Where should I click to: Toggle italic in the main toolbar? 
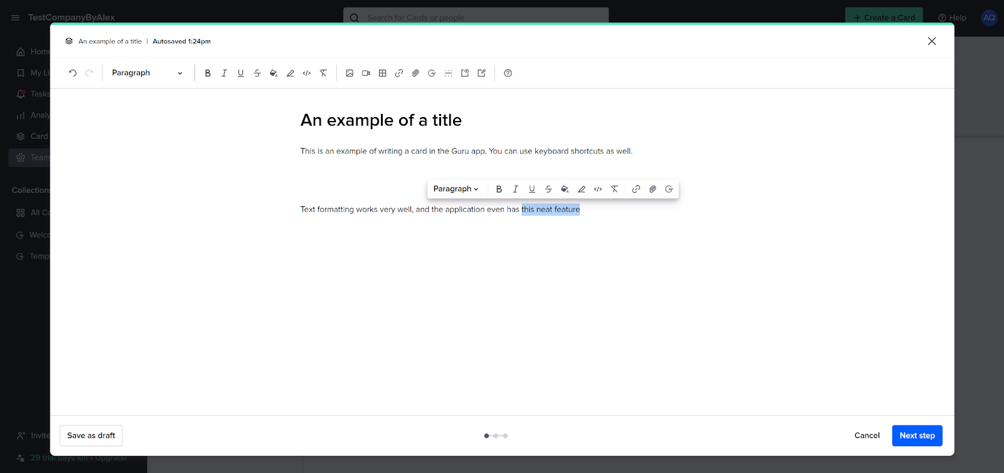tap(224, 73)
